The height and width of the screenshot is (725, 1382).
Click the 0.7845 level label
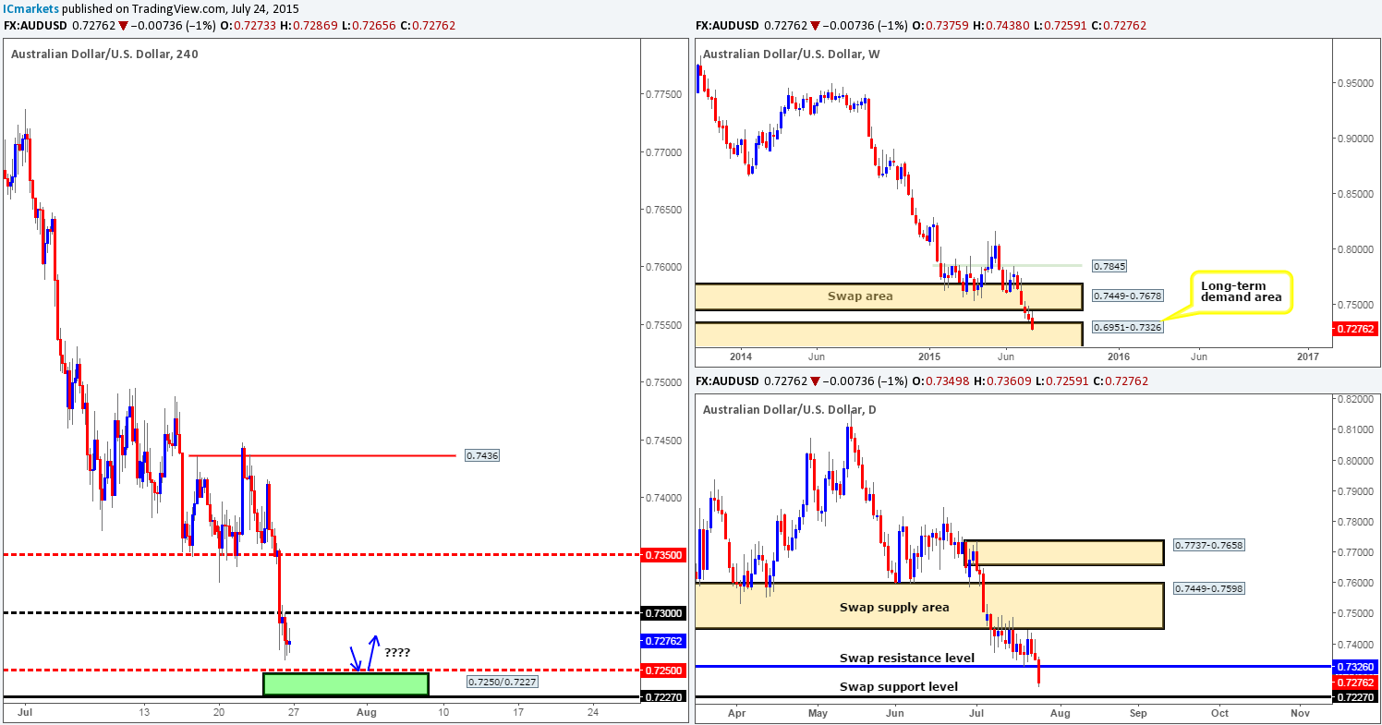coord(1108,266)
